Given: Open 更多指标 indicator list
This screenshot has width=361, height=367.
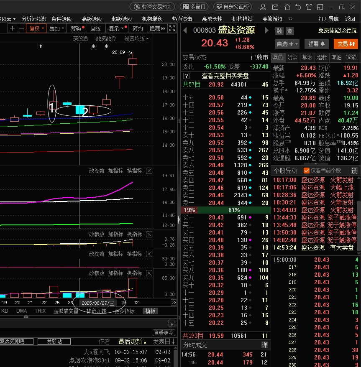Looking at the screenshot, I should 124,311.
